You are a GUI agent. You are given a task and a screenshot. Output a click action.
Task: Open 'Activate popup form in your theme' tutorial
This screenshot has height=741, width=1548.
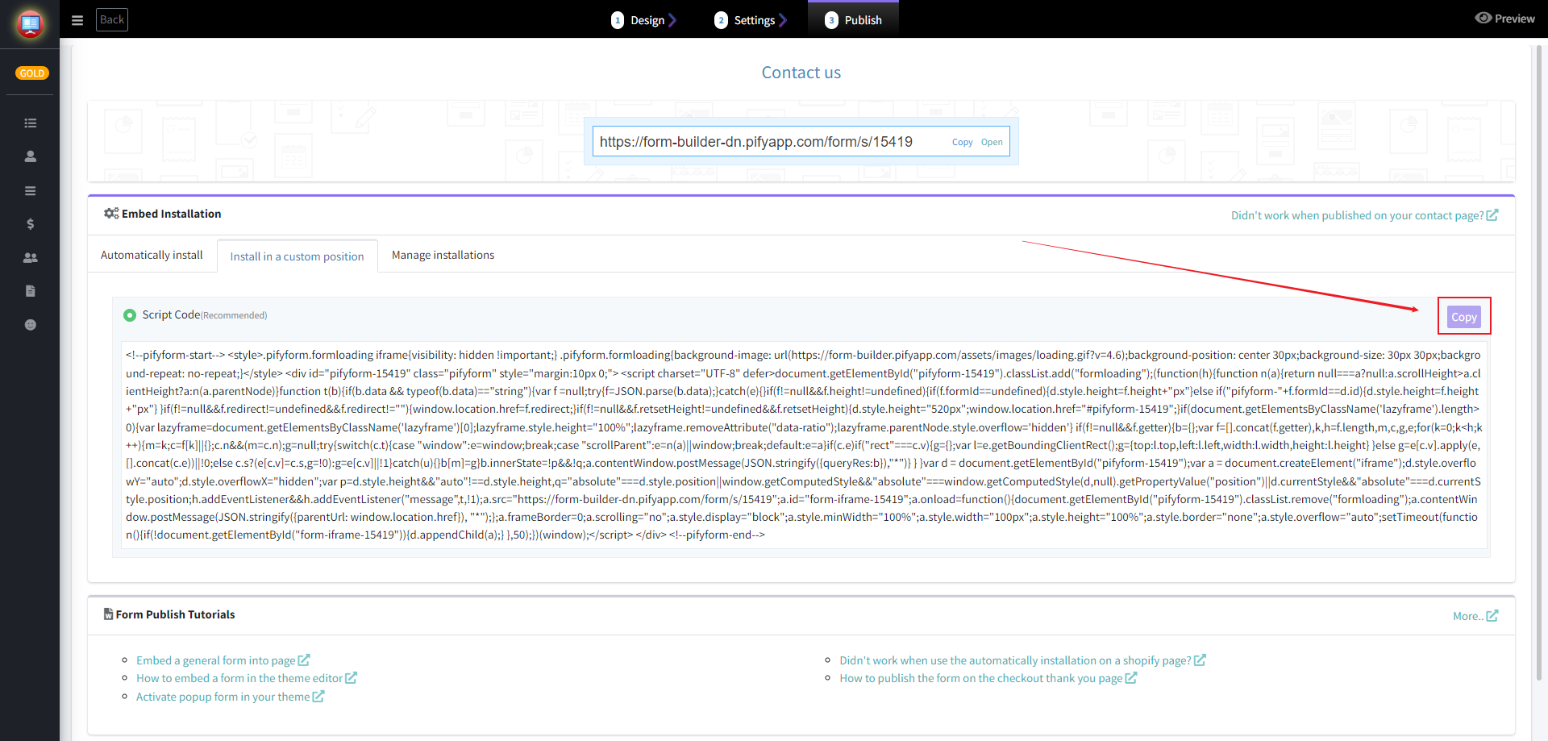[230, 697]
